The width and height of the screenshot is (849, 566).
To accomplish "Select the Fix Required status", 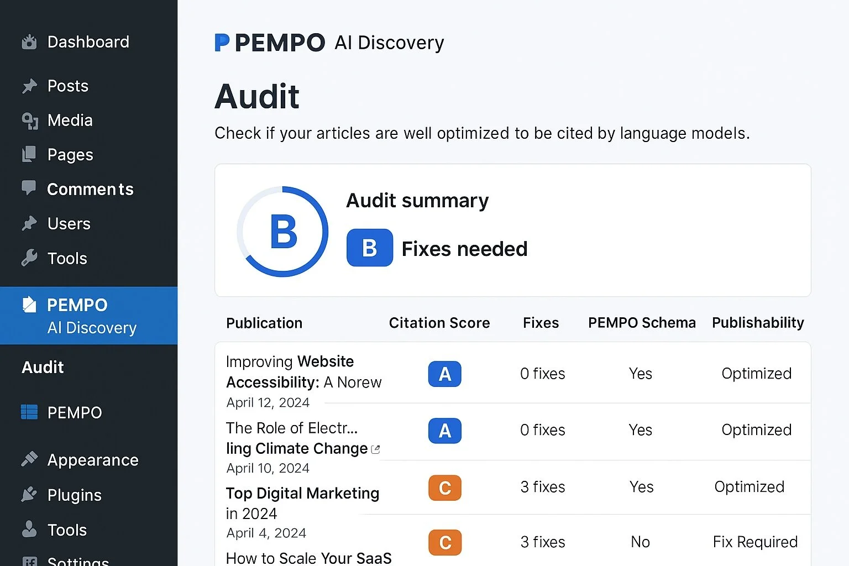I will (x=755, y=542).
